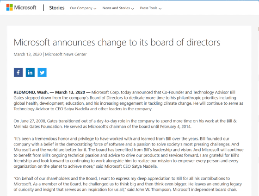The height and width of the screenshot is (196, 259).
Task: Click the phrase 'until February 4, 2014'
Action: coord(172,126)
